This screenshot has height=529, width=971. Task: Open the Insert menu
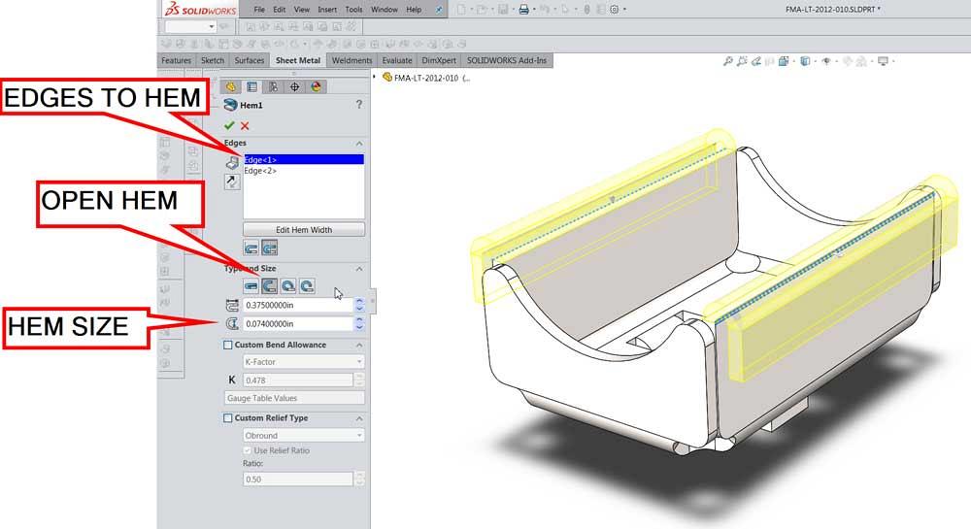(327, 9)
